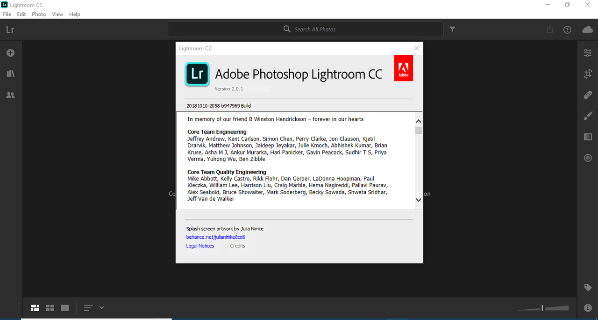
Task: Click the red Adobe logo
Action: pyautogui.click(x=404, y=68)
